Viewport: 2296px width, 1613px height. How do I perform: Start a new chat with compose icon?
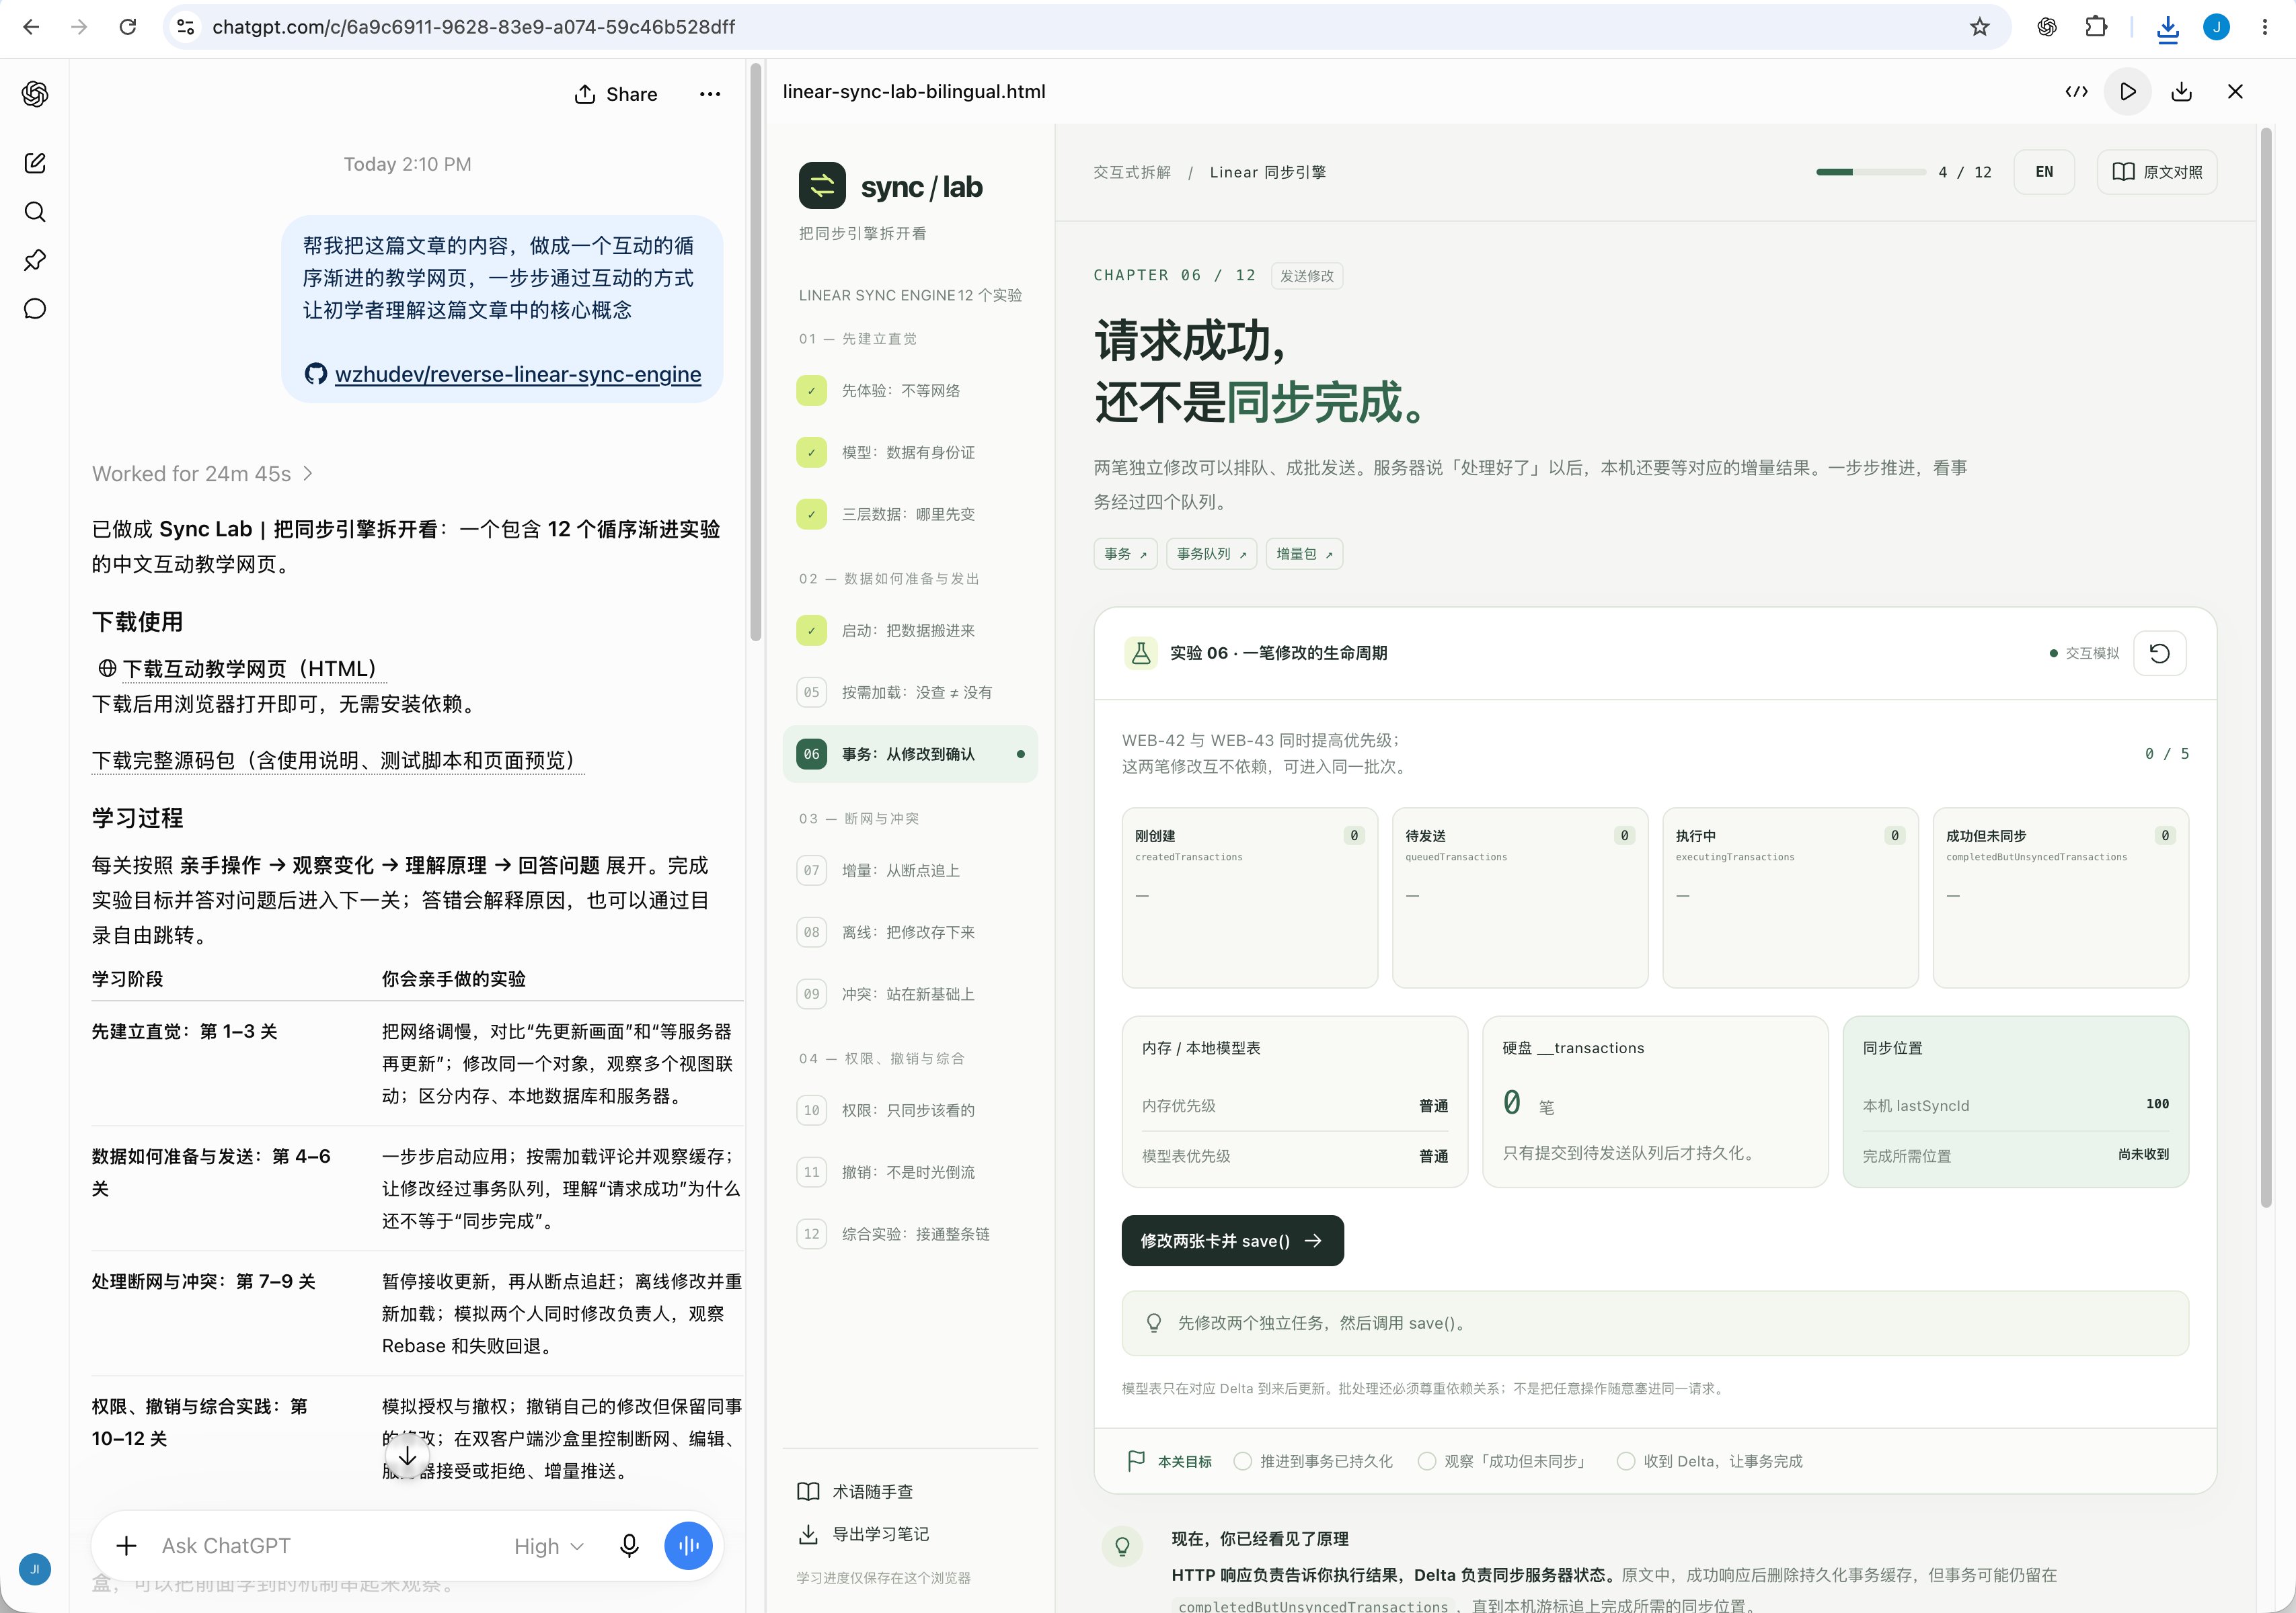pos(35,163)
